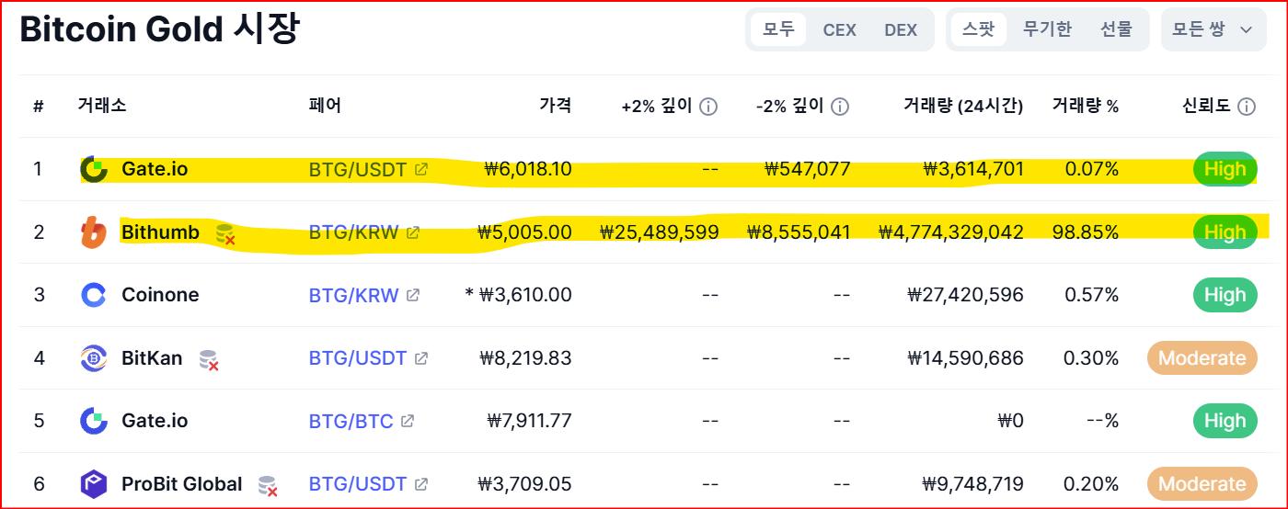The height and width of the screenshot is (509, 1288).
Task: Open the 모든 쌍 pairs dropdown
Action: pos(1213,29)
